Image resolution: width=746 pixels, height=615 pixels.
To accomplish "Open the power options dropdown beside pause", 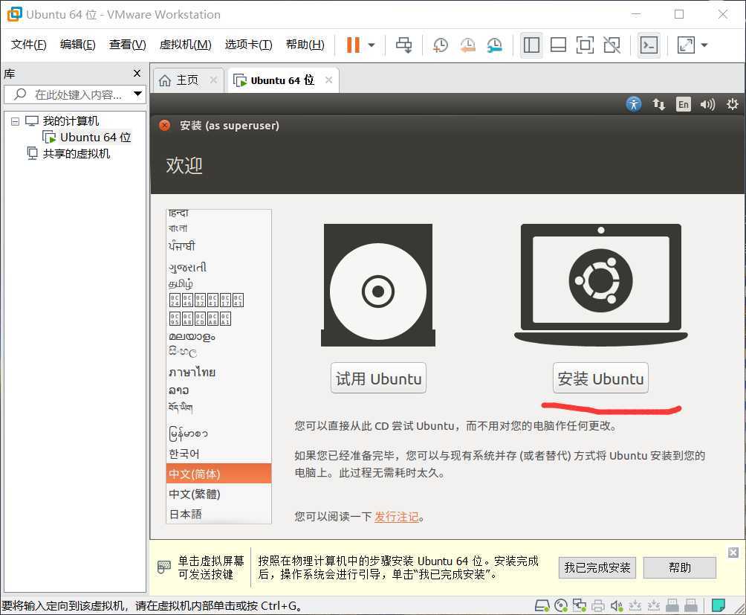I will (x=372, y=45).
